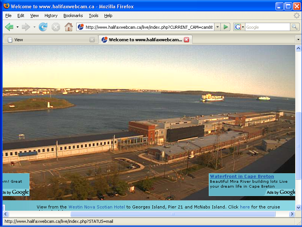The image size is (302, 227).
Task: Open the list all tabs dropdown
Action: tap(298, 40)
